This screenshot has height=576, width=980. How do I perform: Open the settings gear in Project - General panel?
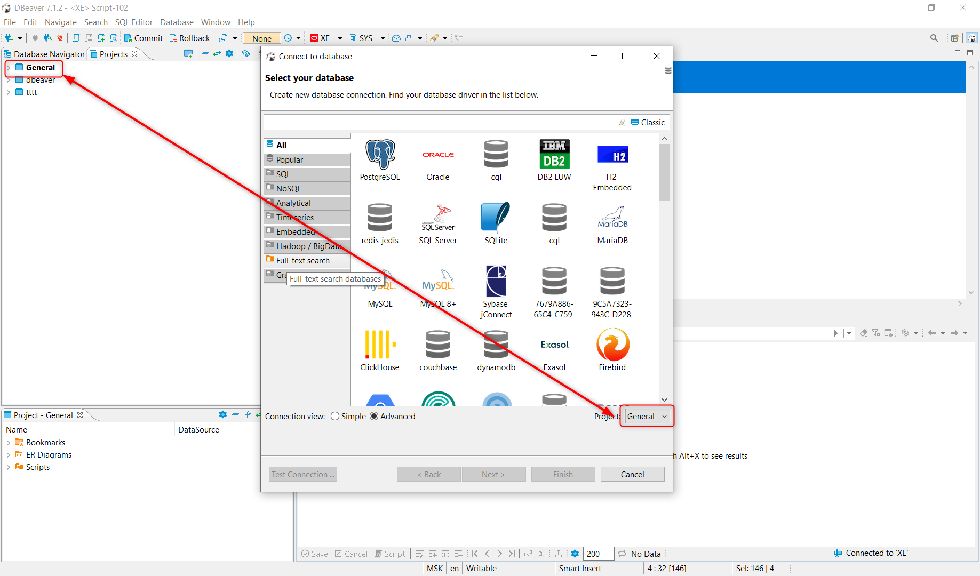222,414
